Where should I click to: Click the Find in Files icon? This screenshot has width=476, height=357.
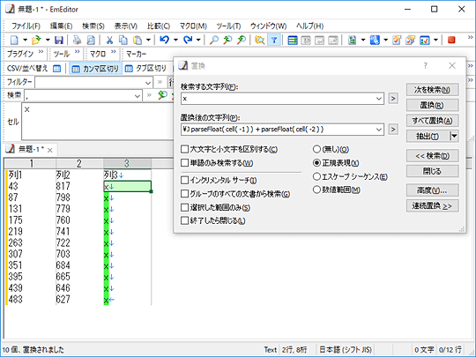[x=259, y=40]
